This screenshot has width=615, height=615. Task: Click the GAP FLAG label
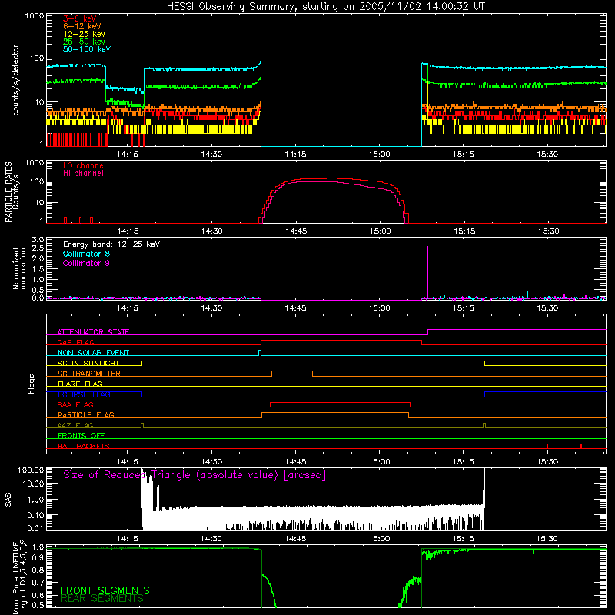click(76, 342)
